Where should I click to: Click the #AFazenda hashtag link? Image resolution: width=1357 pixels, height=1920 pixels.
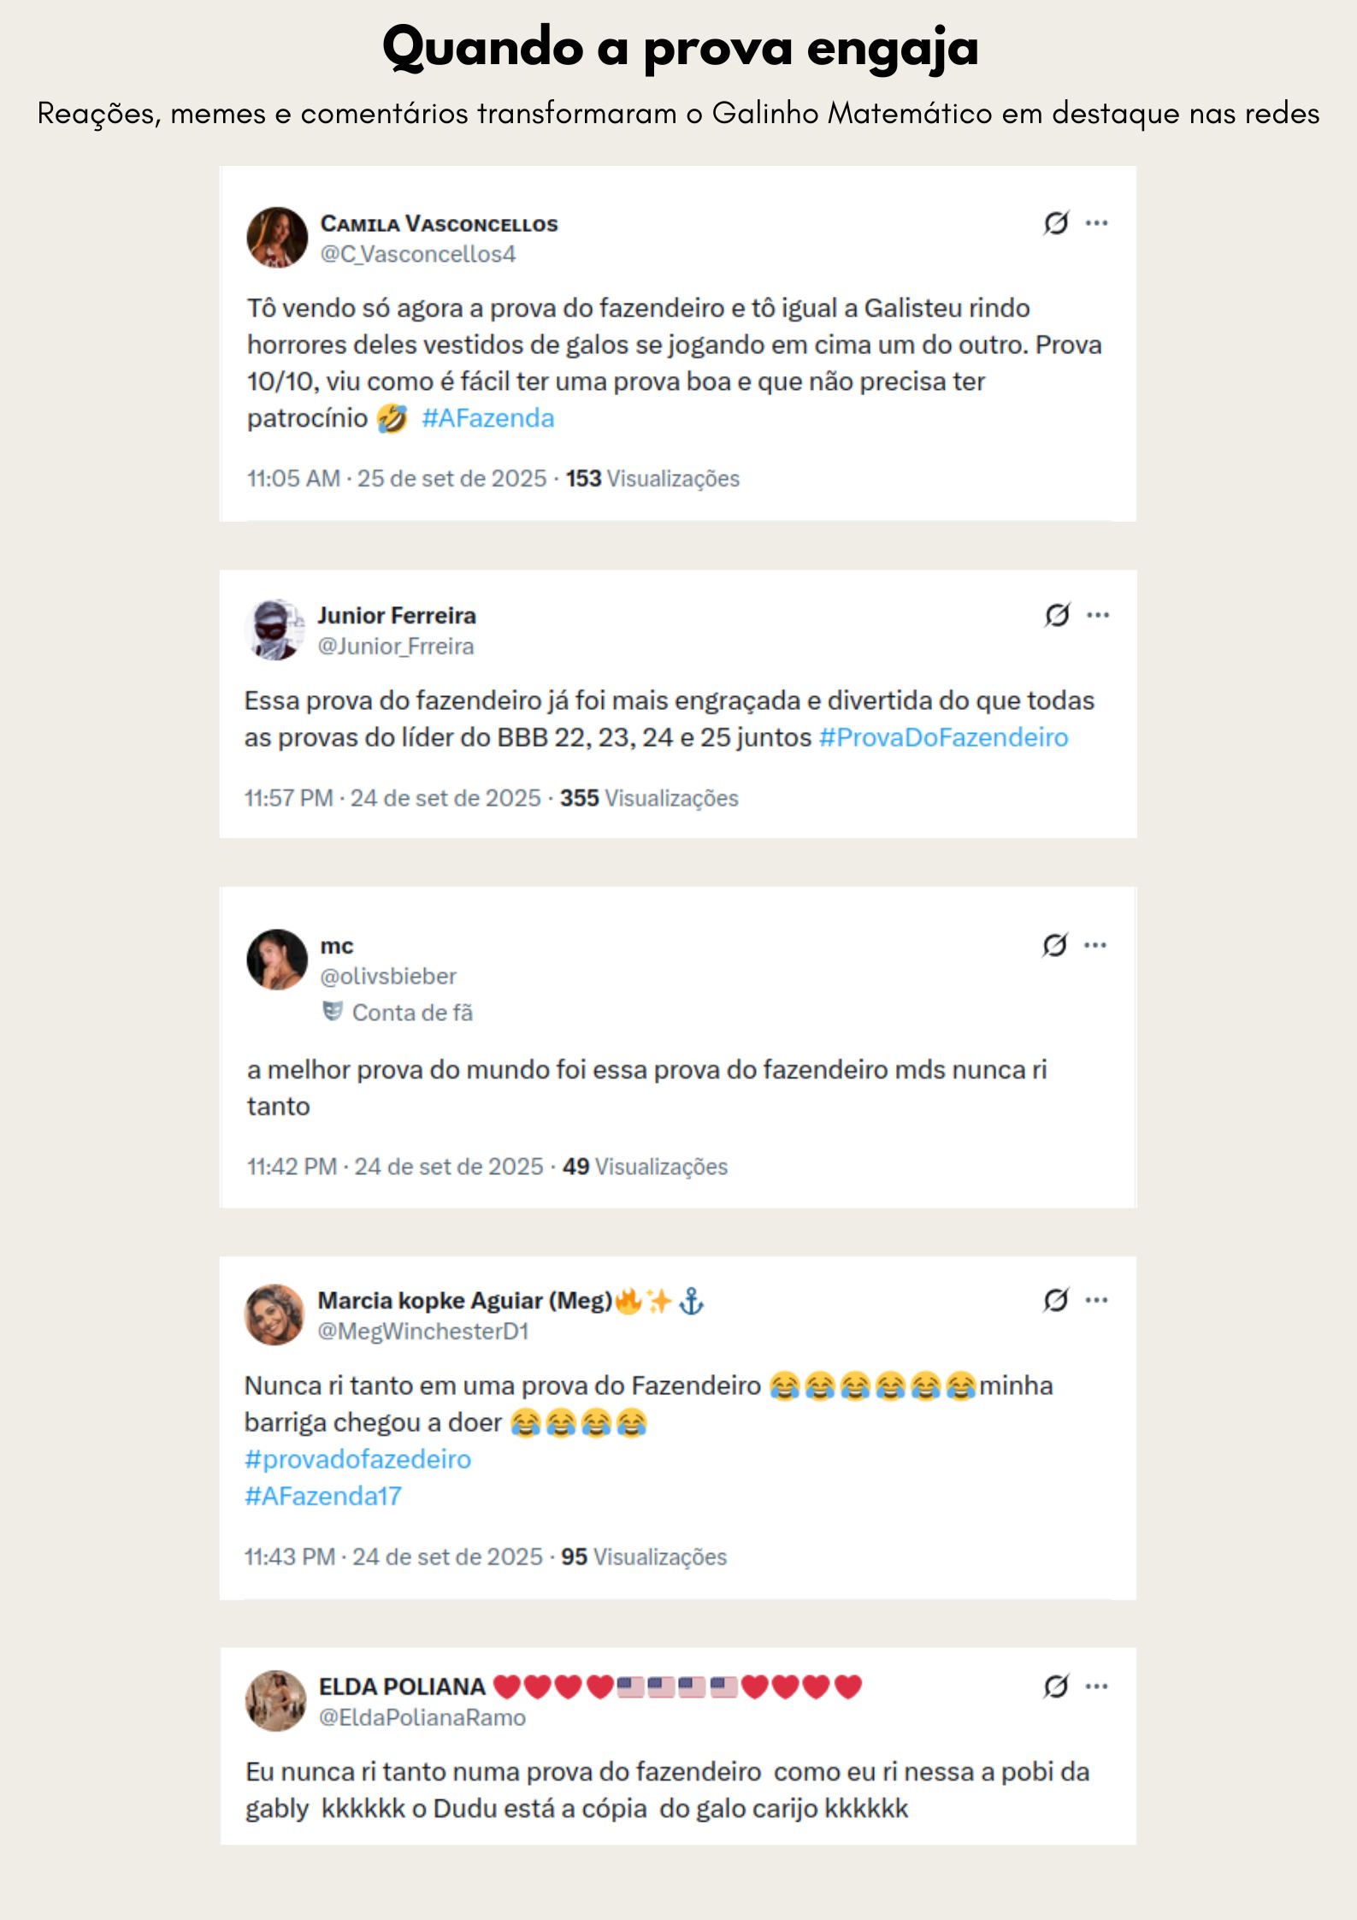pyautogui.click(x=488, y=418)
